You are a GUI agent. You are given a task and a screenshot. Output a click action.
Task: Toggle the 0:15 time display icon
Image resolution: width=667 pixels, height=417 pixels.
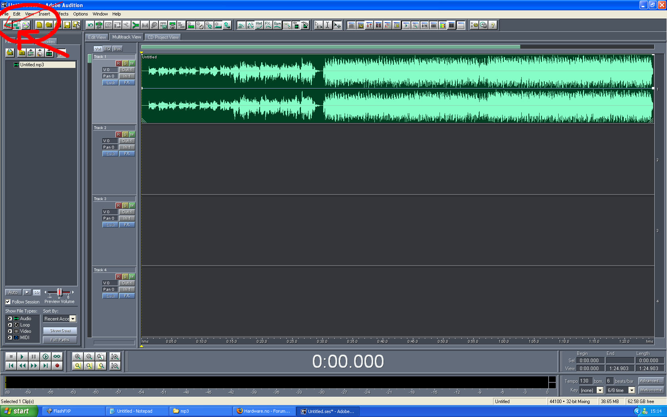(424, 25)
